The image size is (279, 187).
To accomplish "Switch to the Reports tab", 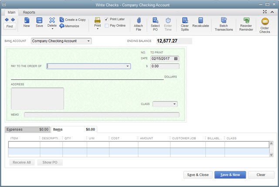I will (x=29, y=12).
